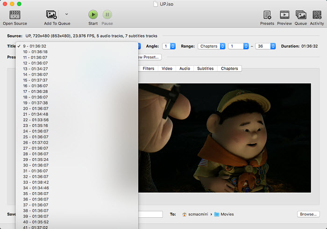Screen dimensions: 327x229
Task: Select title 22 - 01:33:56
Action: [77, 120]
